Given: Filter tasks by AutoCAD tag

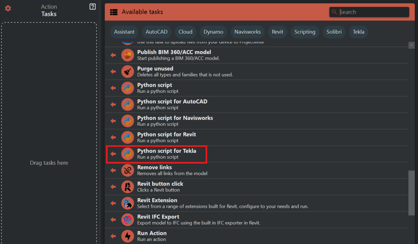Looking at the screenshot, I should click(157, 32).
